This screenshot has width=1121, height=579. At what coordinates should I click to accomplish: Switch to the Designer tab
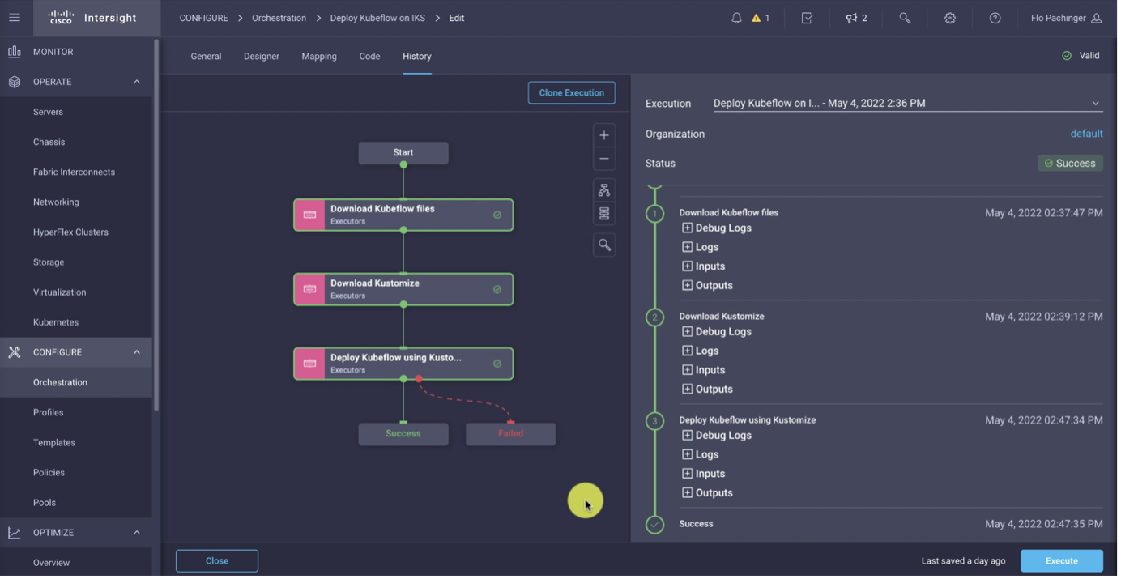point(261,57)
